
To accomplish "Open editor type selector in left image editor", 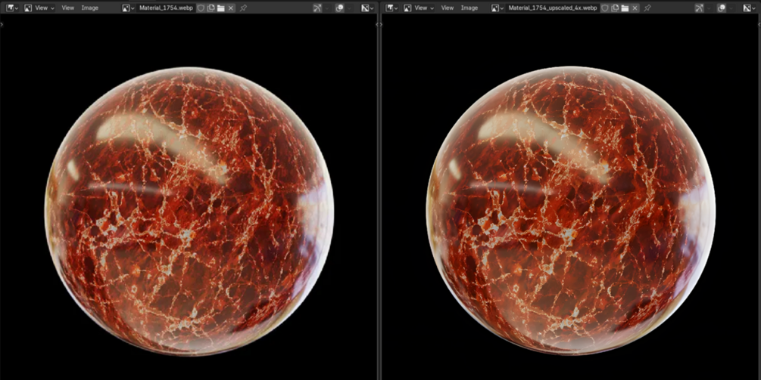I will pos(11,8).
